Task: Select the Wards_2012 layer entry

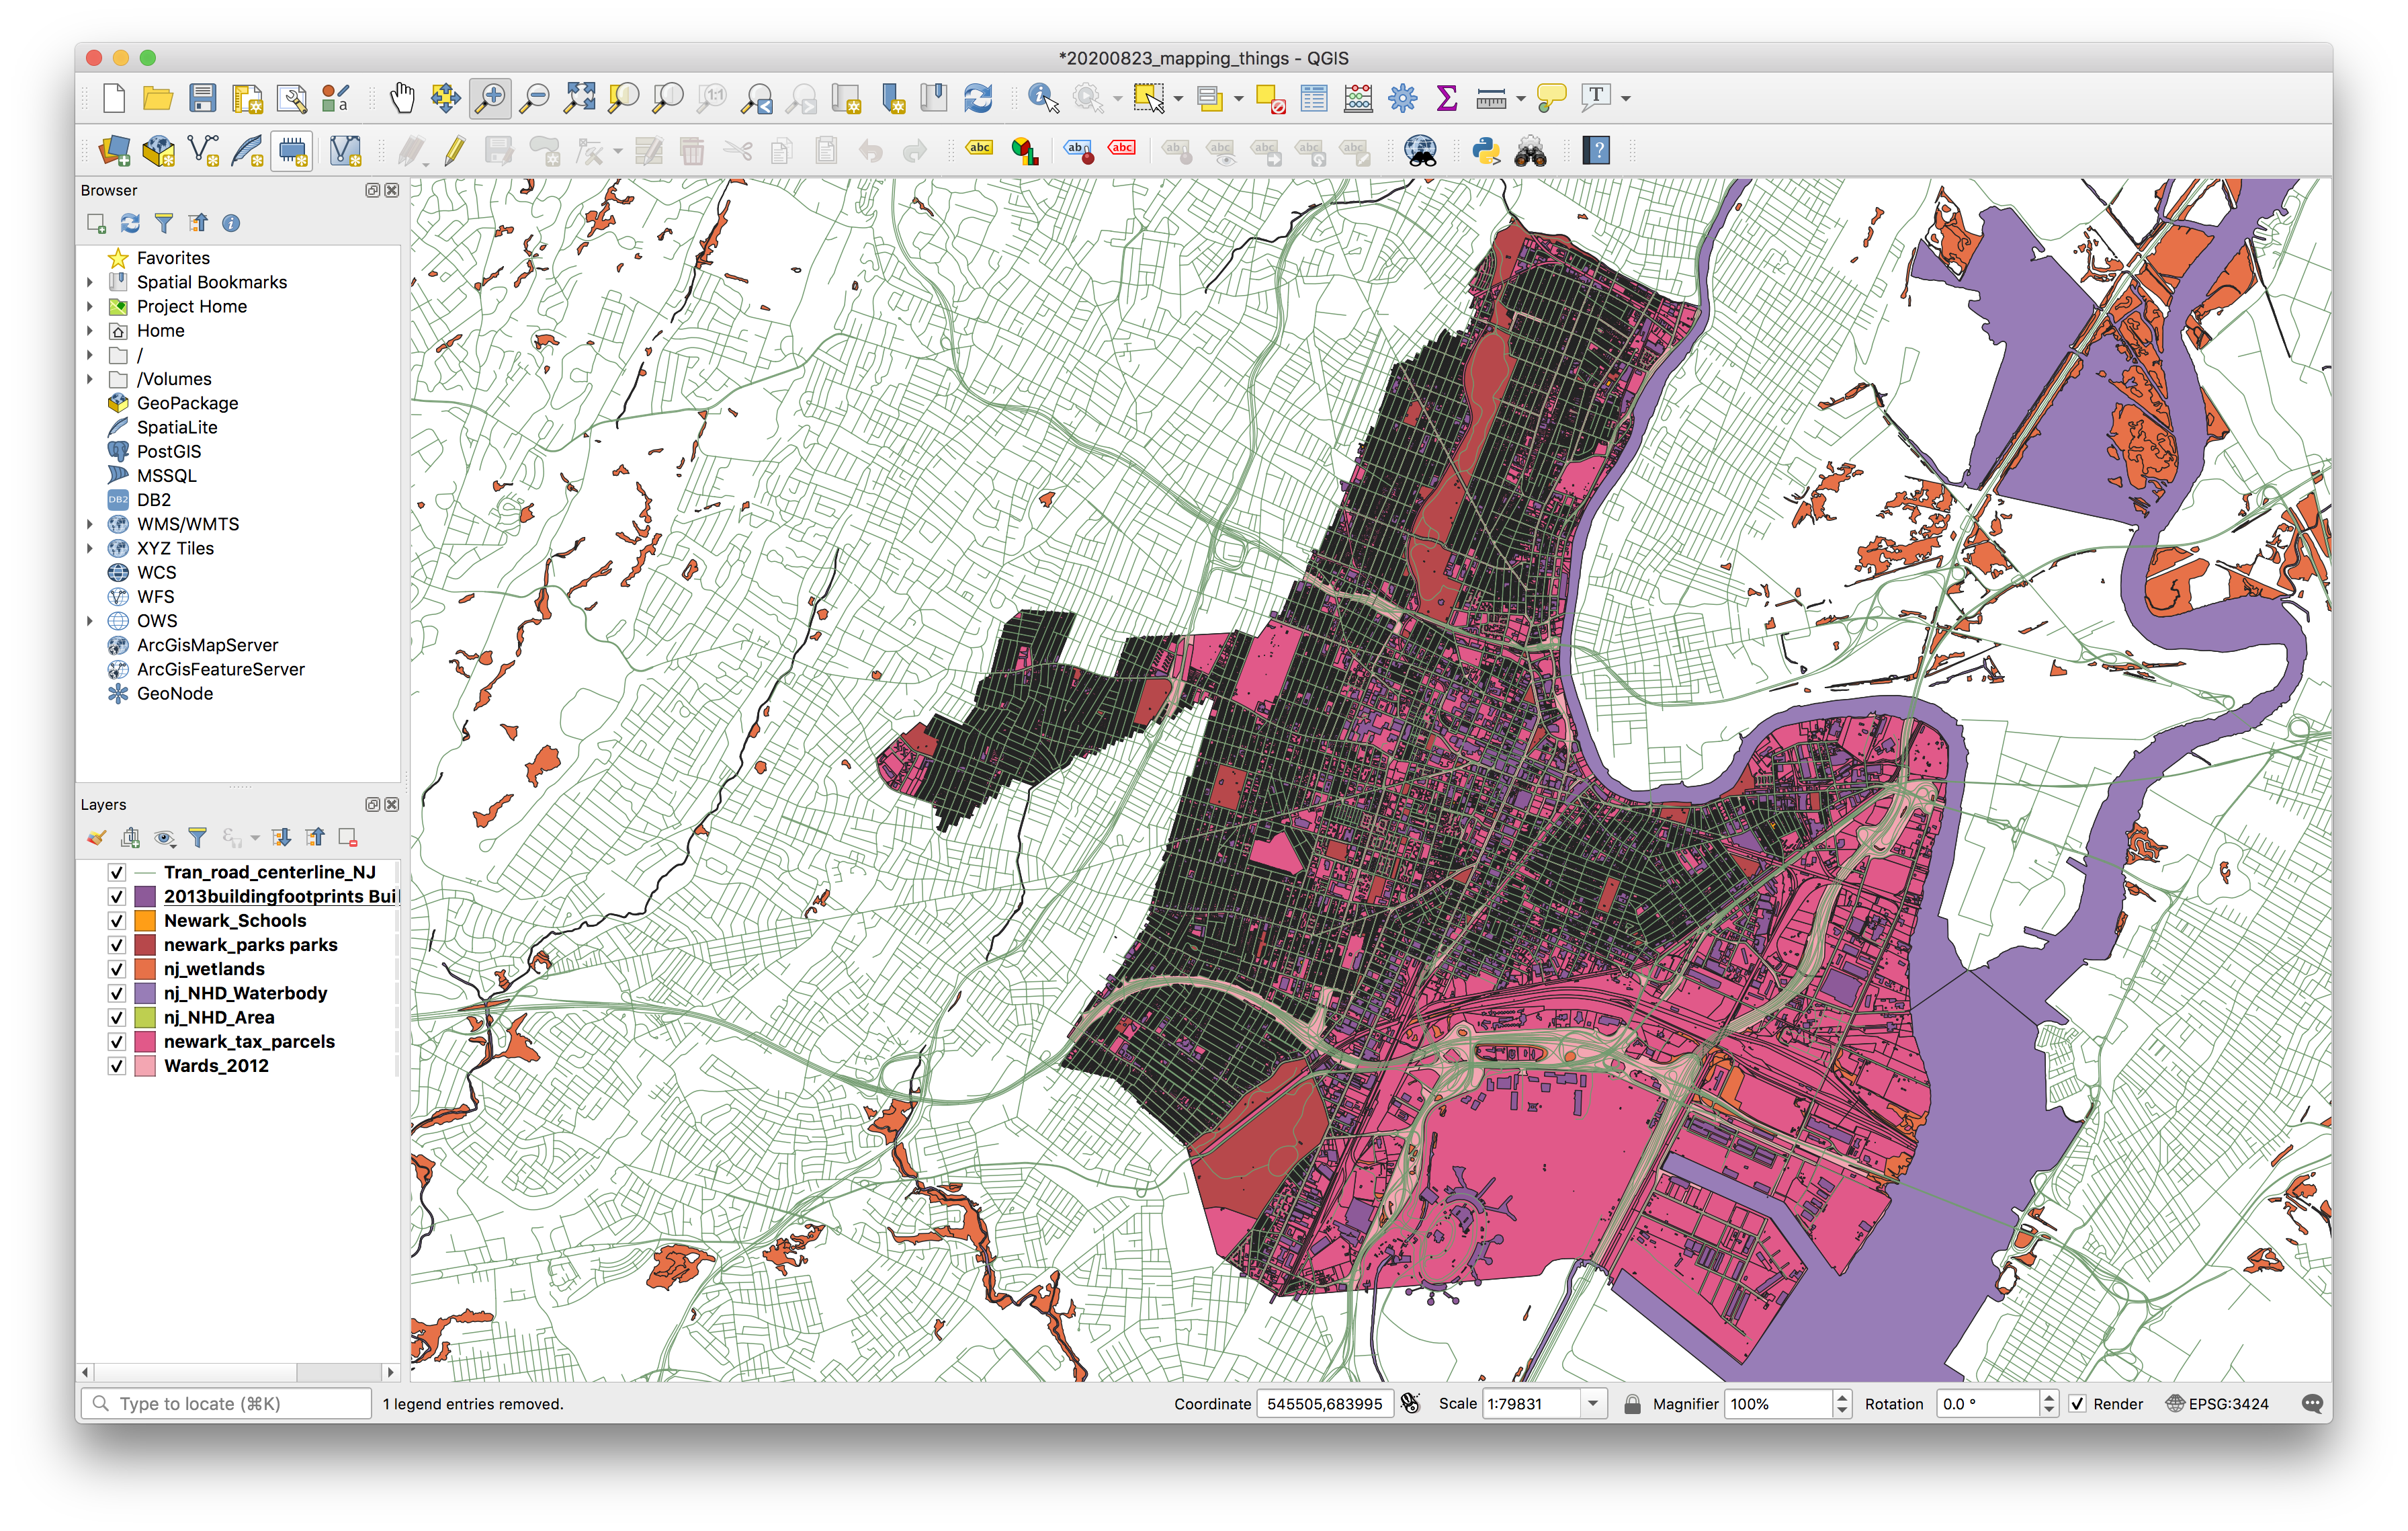Action: pyautogui.click(x=216, y=1066)
